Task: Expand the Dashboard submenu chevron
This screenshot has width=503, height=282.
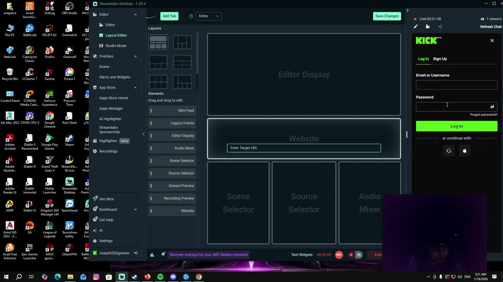Action: pos(135,210)
